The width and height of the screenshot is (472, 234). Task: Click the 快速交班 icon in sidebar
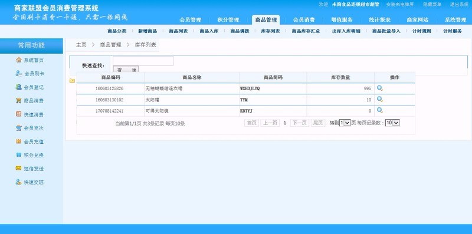tap(19, 182)
